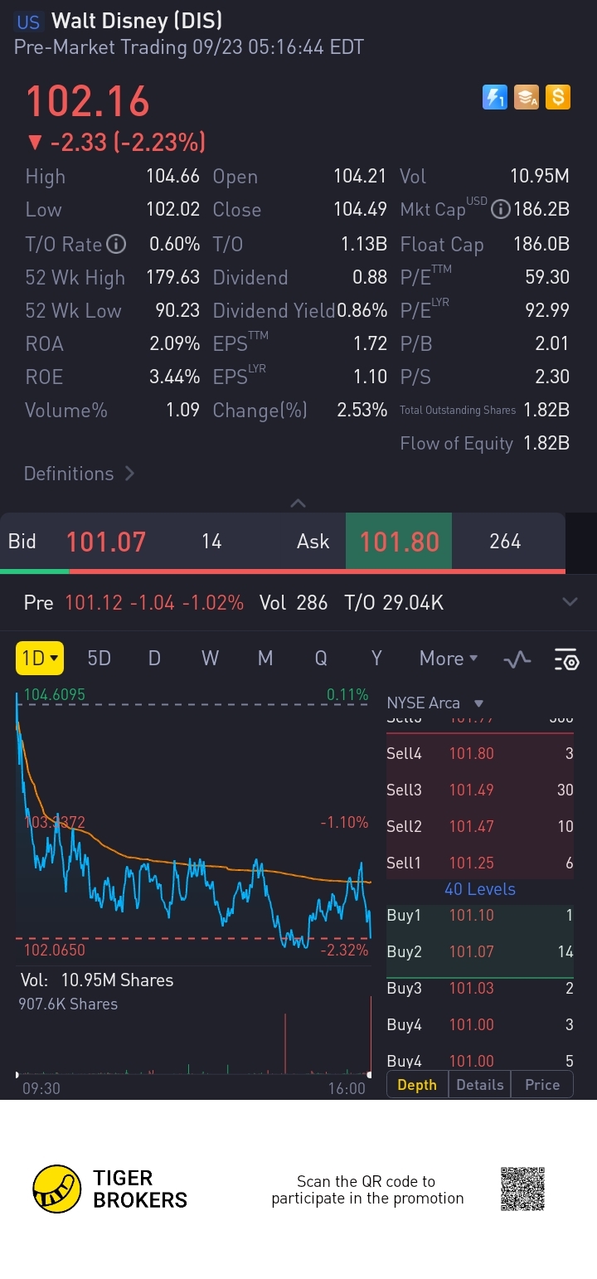Switch chart to Y (yearly) timeframe
The width and height of the screenshot is (597, 1279).
376,659
